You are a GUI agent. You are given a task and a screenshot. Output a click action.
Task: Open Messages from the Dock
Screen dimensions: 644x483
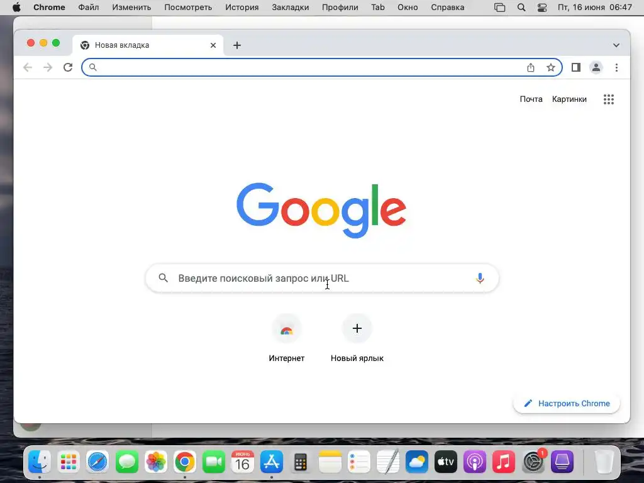point(126,462)
